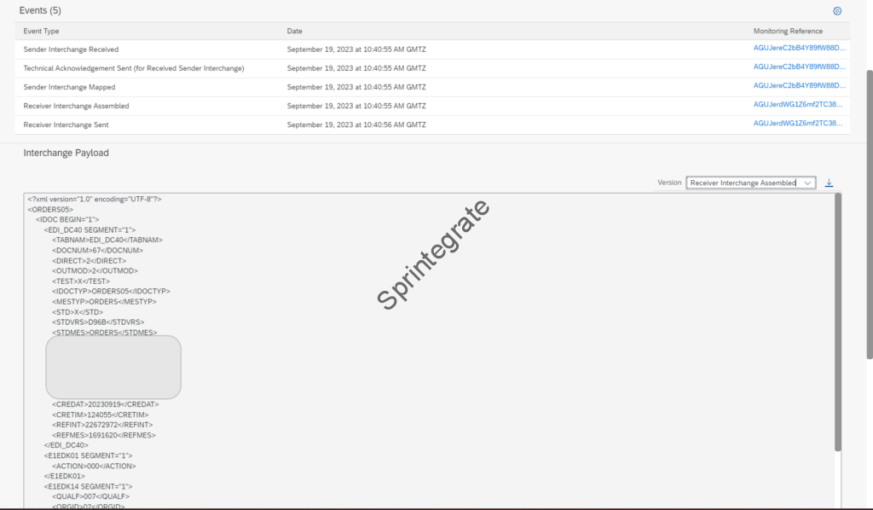
Task: Open the Events table settings gear
Action: (836, 11)
